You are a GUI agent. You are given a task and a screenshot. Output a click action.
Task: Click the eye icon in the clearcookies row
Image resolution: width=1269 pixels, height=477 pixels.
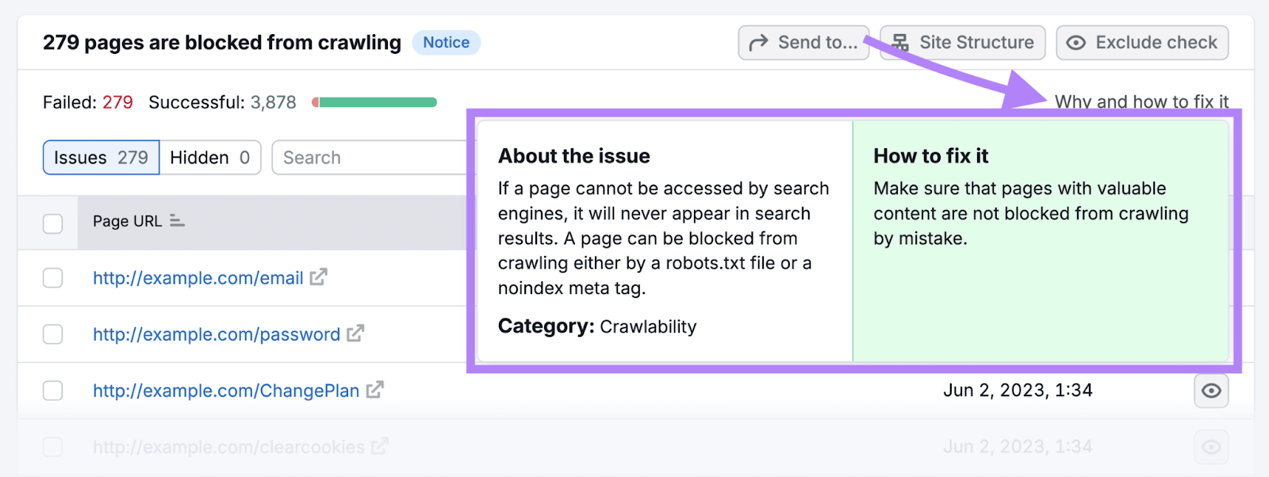pos(1210,446)
